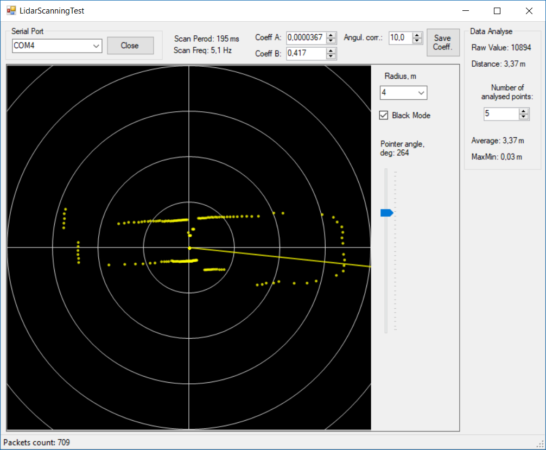This screenshot has width=546, height=450.
Task: Click the center origin of lidar plot
Action: pos(189,248)
